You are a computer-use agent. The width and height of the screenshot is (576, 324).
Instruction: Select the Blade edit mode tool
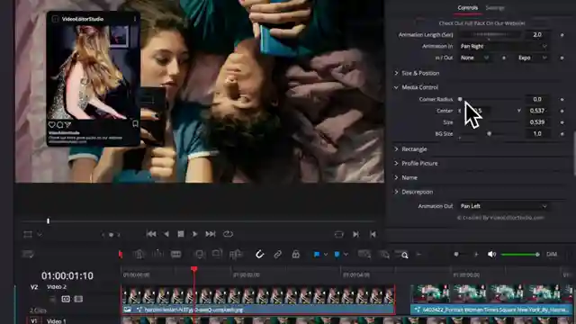[176, 254]
